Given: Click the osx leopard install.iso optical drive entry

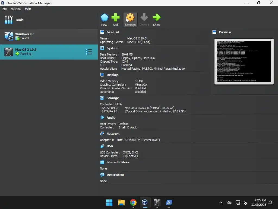Looking at the screenshot, I should point(155,111).
